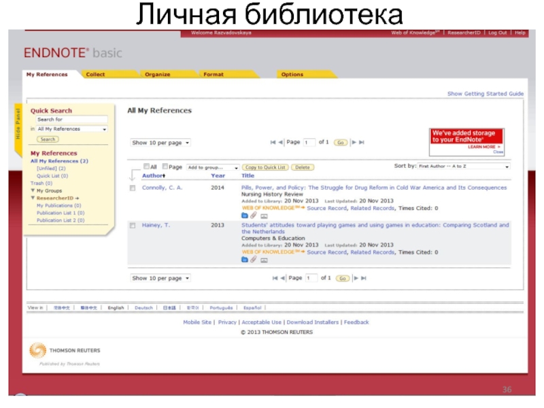The width and height of the screenshot is (544, 408).
Task: Open Show Getting Started Guide link
Action: click(x=486, y=94)
